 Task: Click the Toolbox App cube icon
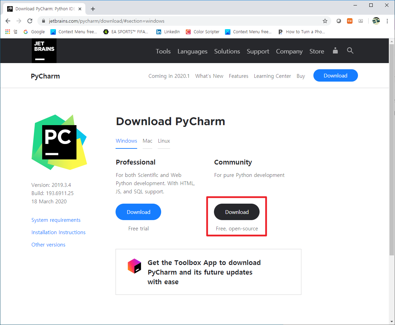[x=134, y=266]
